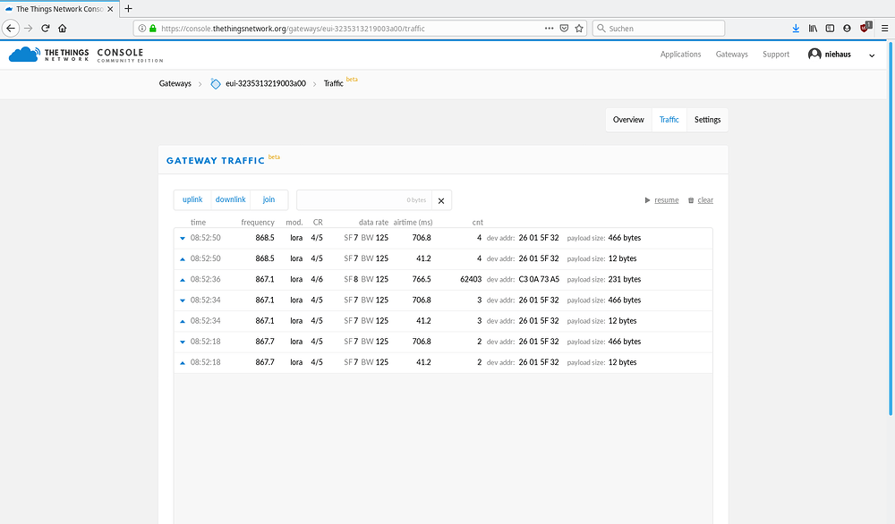Click the GATEWAY TRAFFIC heading
Viewport: 895px width, 524px height.
click(x=215, y=161)
